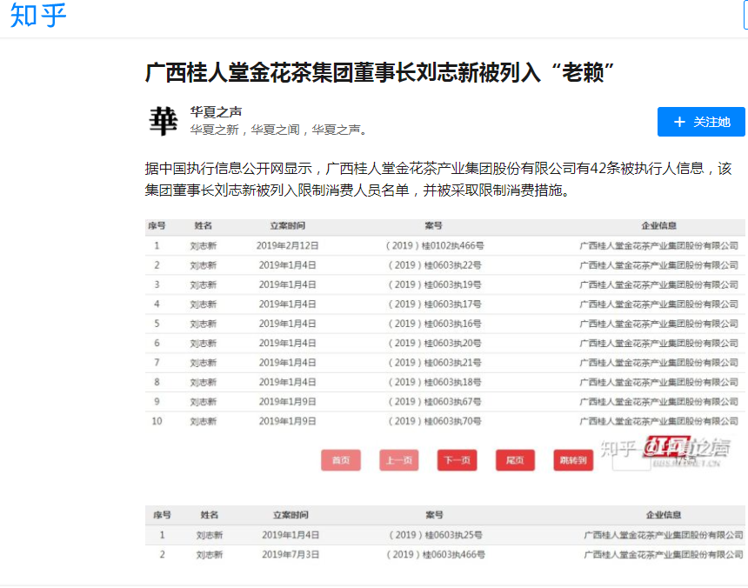Click company name in the 桂0603执25号 row

[x=664, y=536]
